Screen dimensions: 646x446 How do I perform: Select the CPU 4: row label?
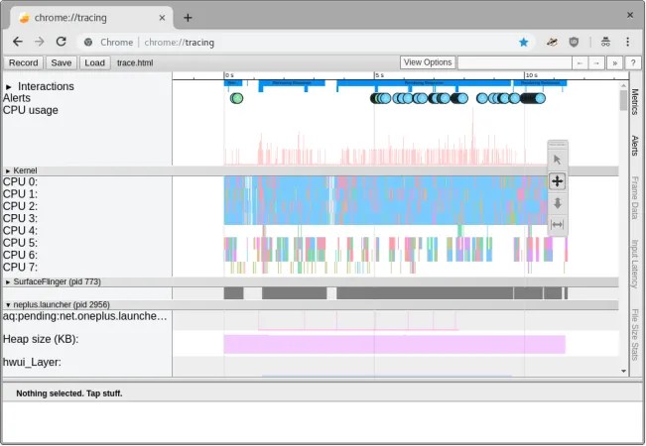tap(20, 230)
